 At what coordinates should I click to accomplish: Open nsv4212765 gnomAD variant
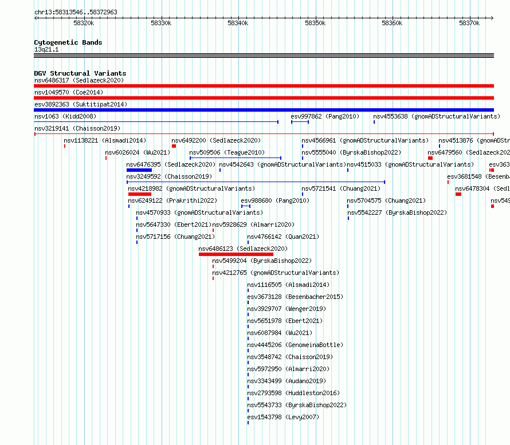point(276,273)
